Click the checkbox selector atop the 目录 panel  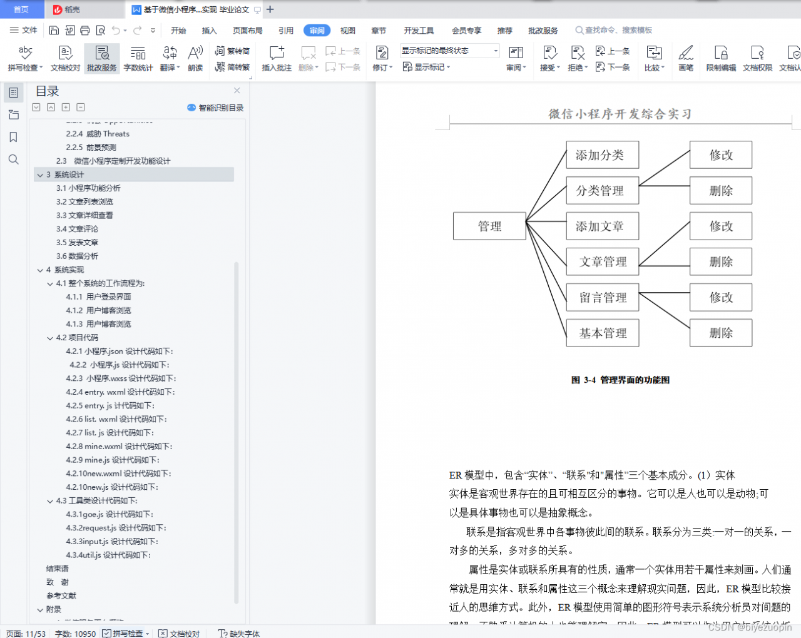(36, 107)
